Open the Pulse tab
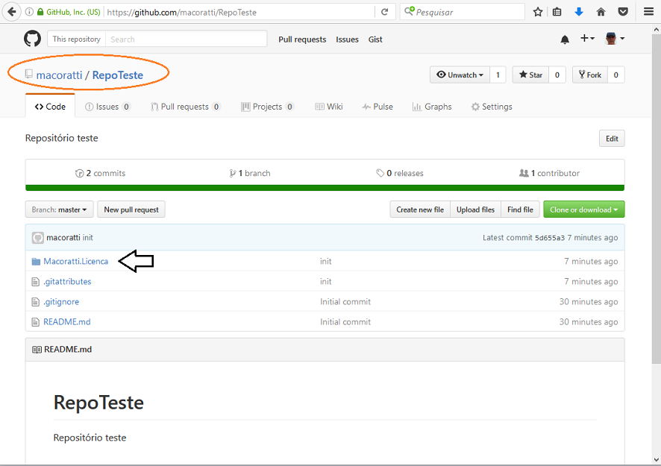This screenshot has width=661, height=466. (x=378, y=107)
